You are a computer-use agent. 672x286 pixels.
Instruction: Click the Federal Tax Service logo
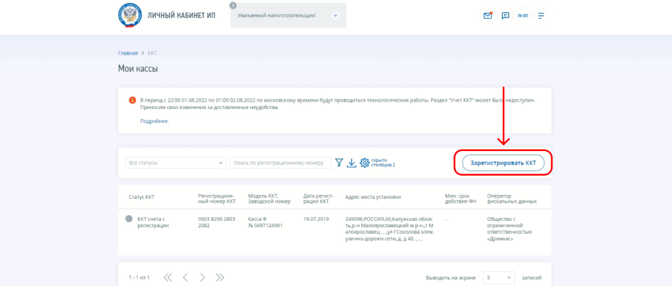pyautogui.click(x=130, y=15)
